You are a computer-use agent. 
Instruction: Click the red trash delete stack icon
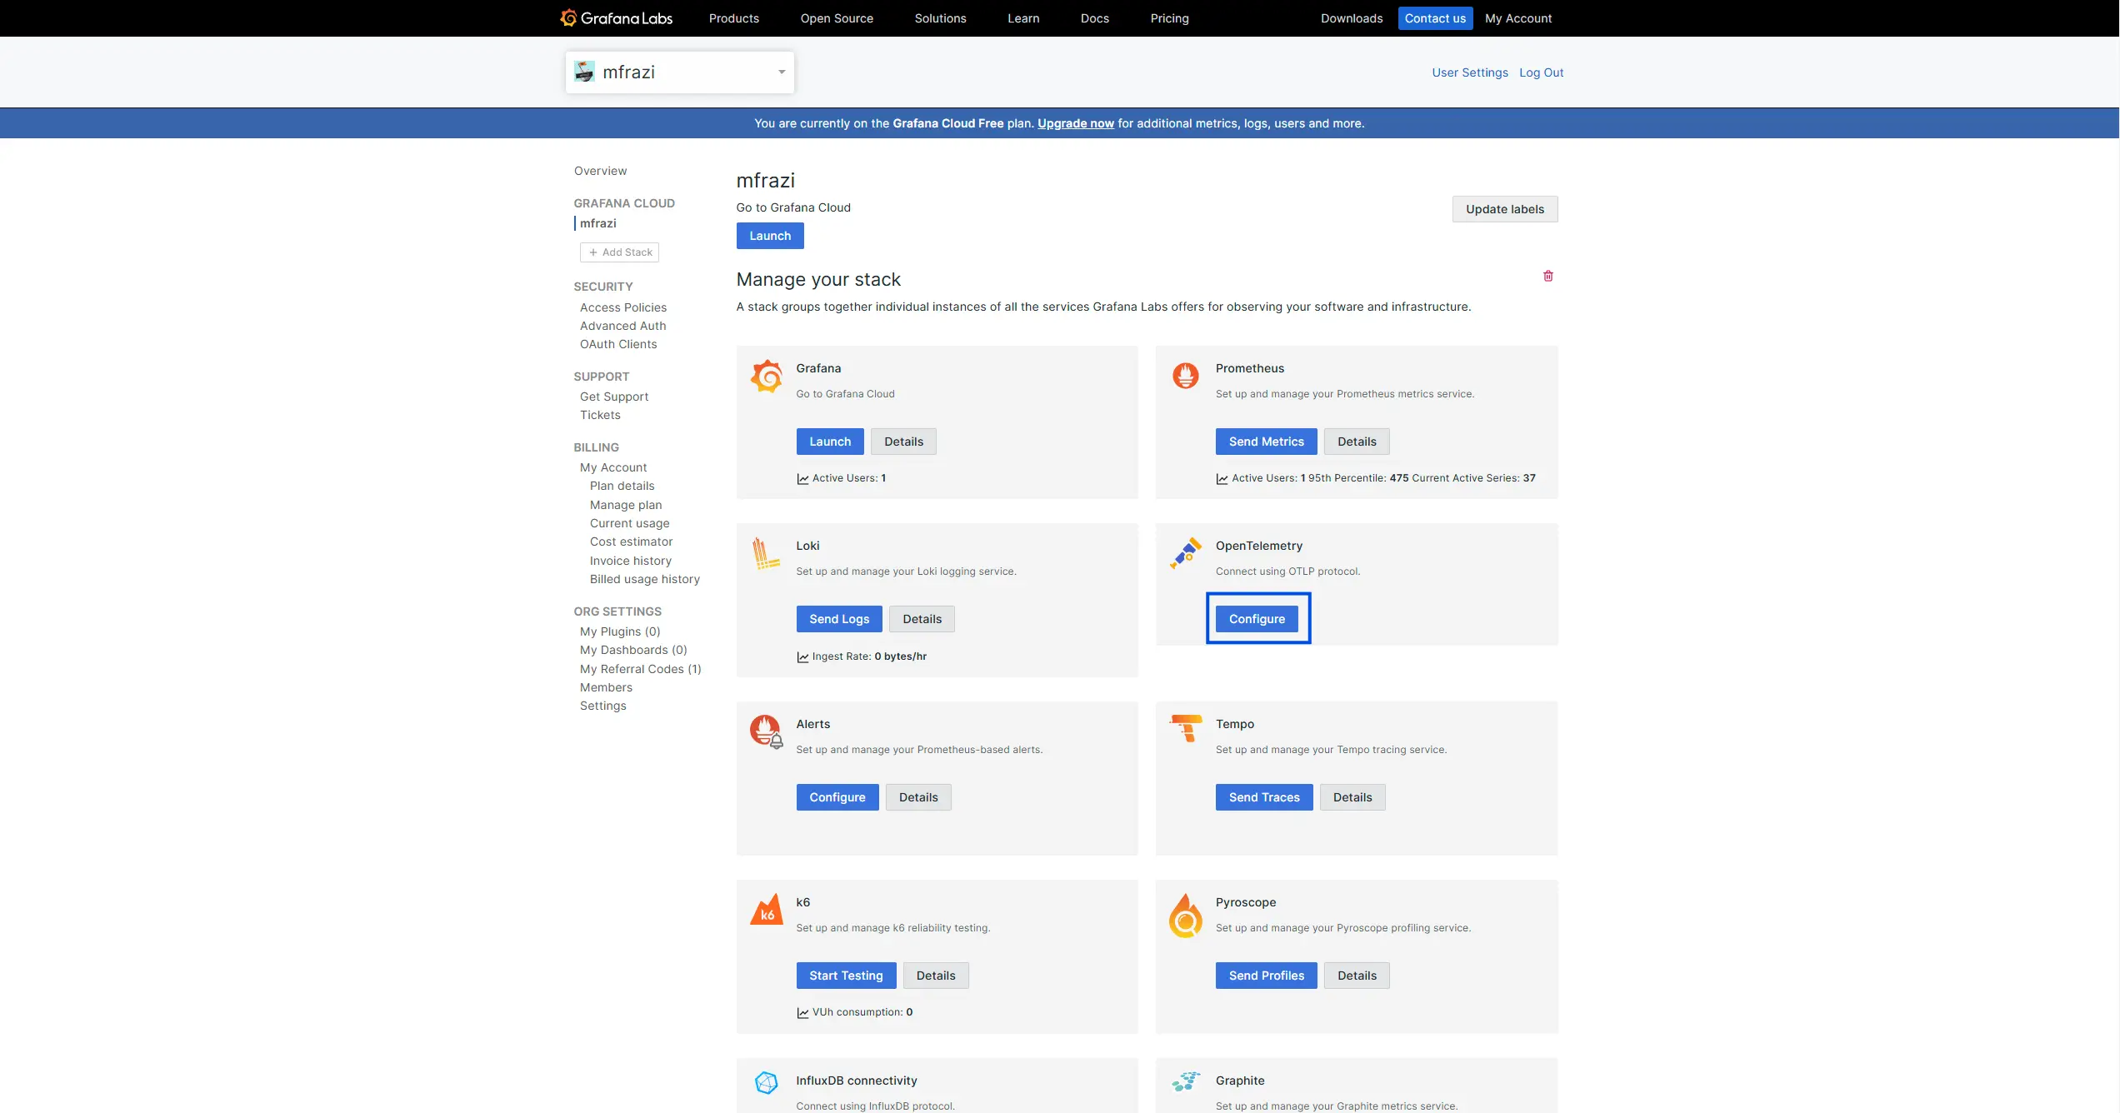click(x=1547, y=276)
